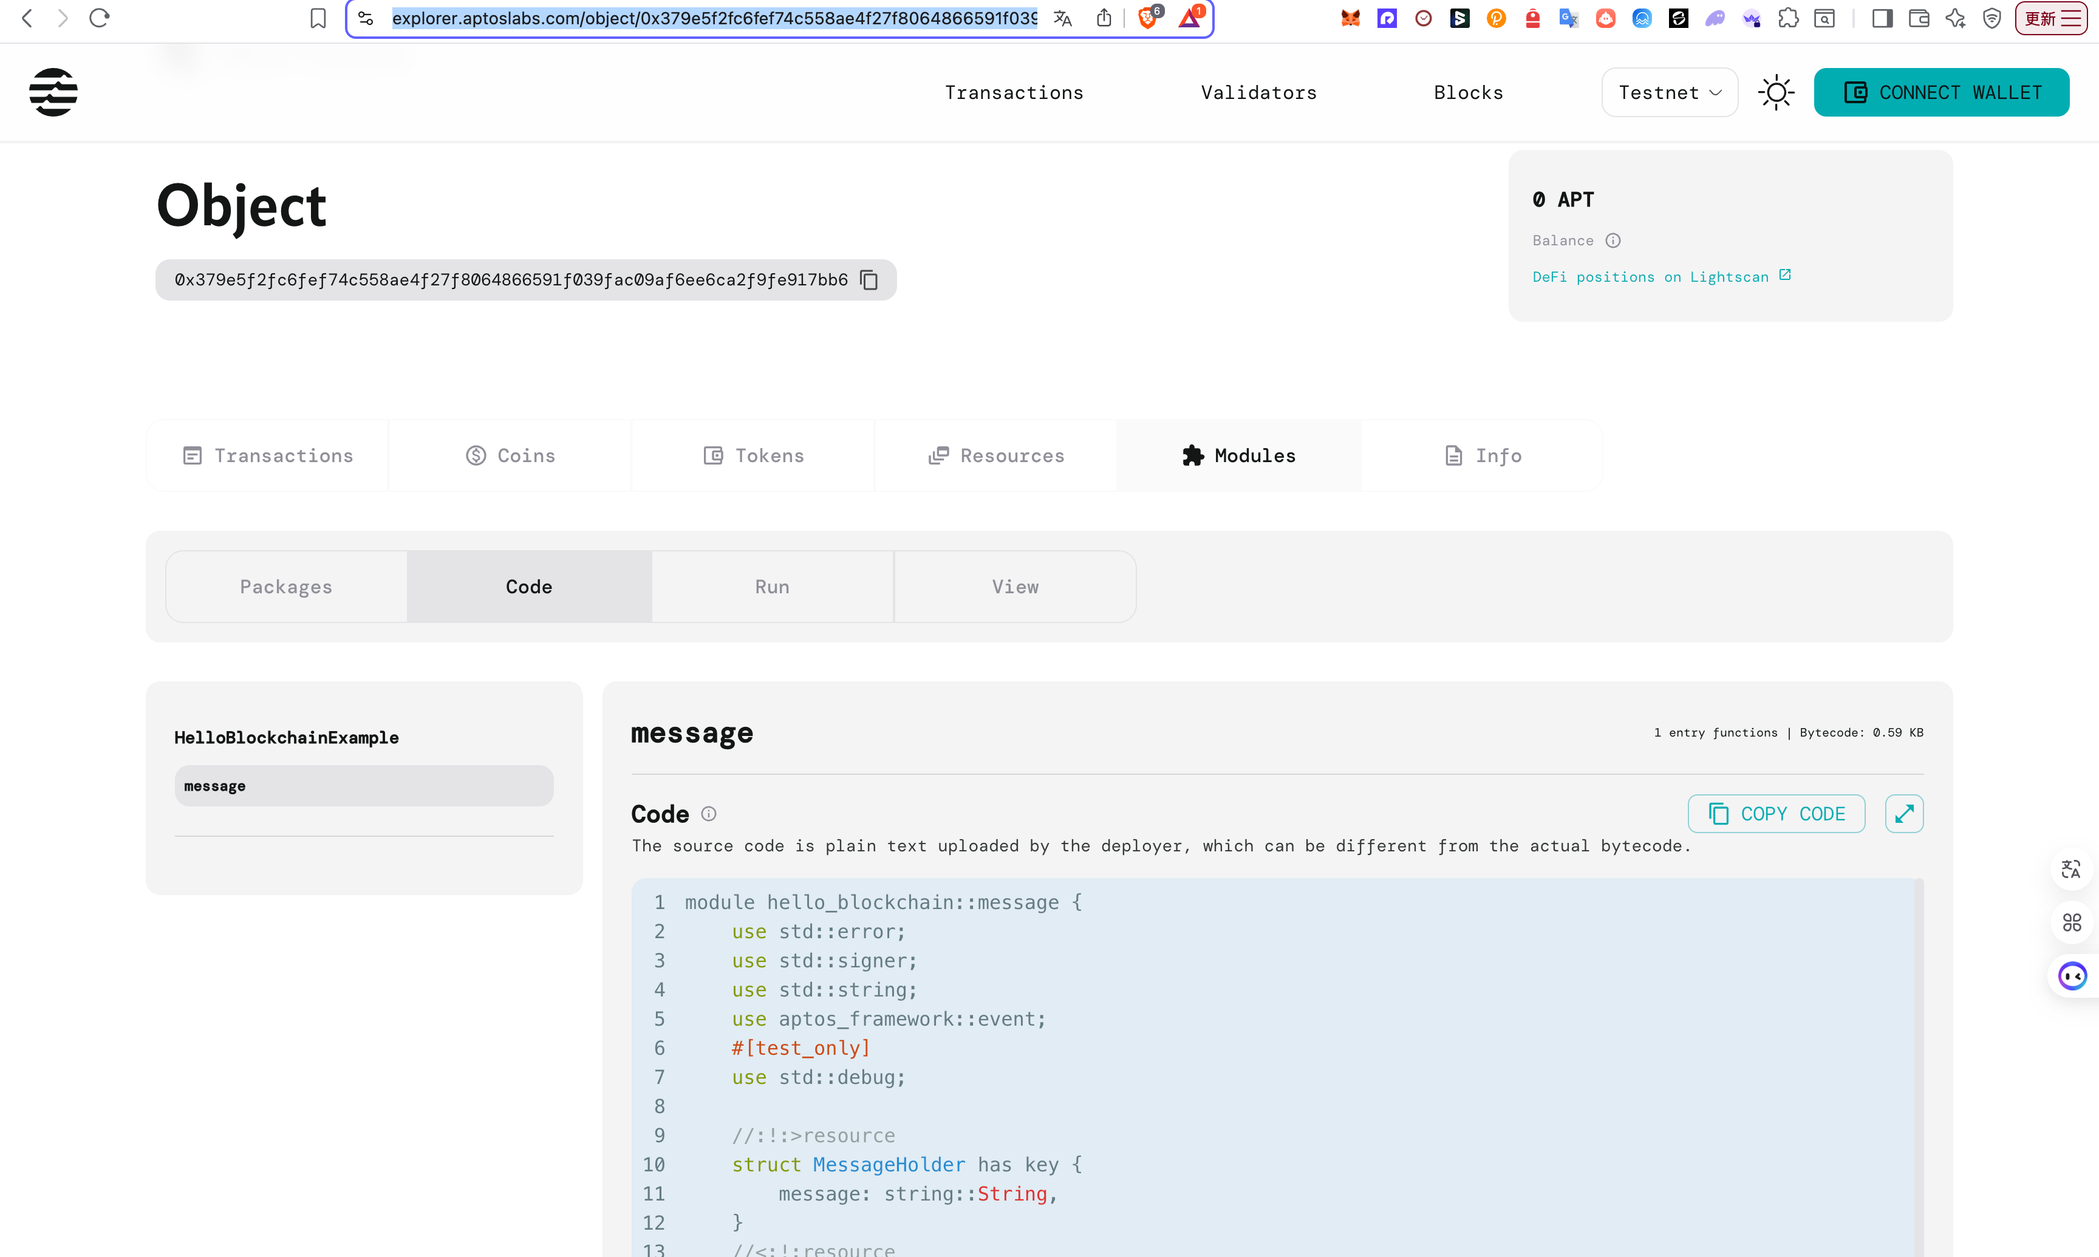Open the Testnet network dropdown
This screenshot has height=1257, width=2099.
(1669, 92)
